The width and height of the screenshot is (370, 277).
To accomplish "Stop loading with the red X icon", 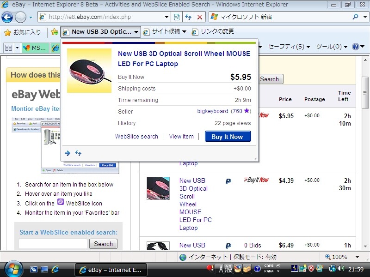I will [x=200, y=17].
